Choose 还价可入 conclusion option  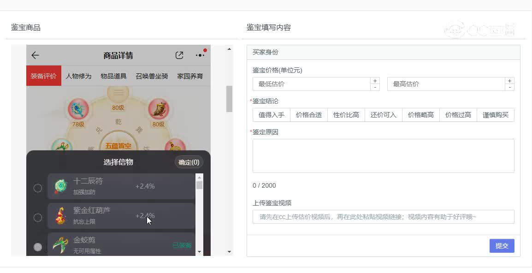coord(384,115)
